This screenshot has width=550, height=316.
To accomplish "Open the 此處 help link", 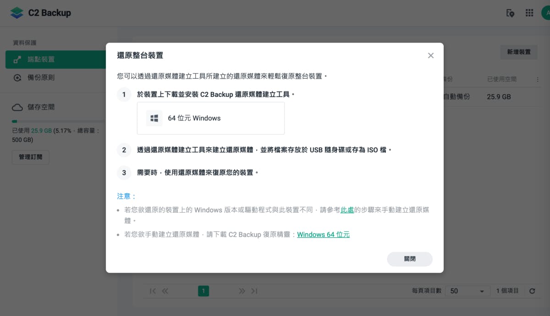I will click(347, 210).
